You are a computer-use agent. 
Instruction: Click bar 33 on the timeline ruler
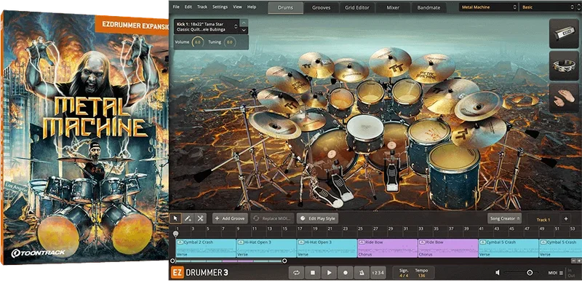pyautogui.click(x=420, y=229)
